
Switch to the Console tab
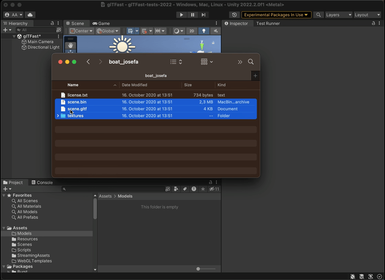click(x=45, y=182)
